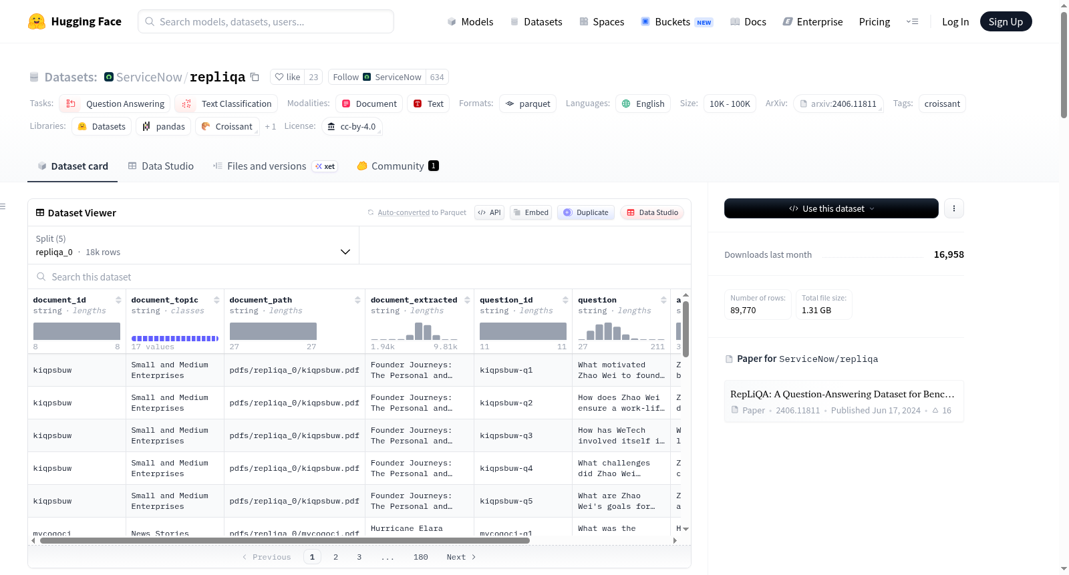Open Data Studio from viewer header
The width and height of the screenshot is (1069, 575).
(652, 212)
